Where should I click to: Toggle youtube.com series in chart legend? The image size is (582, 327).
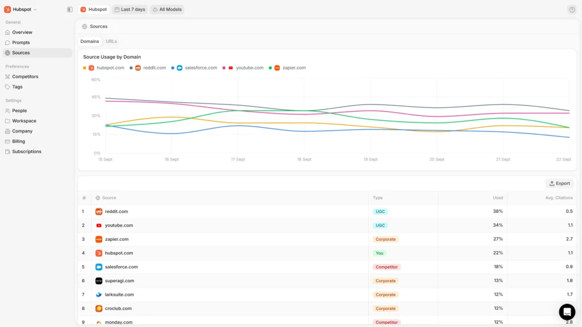pos(243,68)
